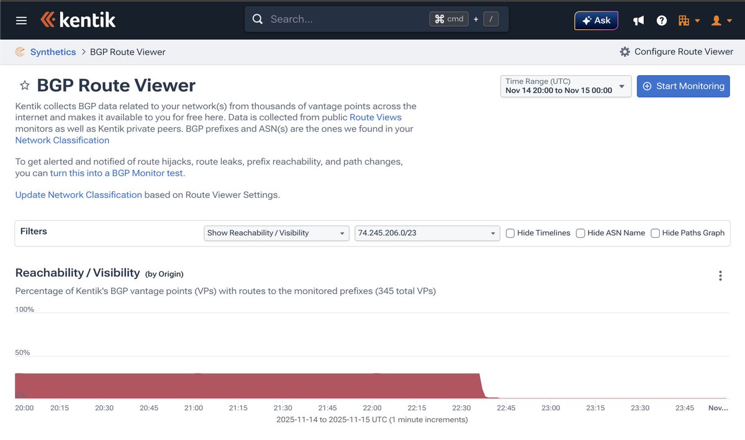Click the cmd keyboard shortcut badge
The image size is (745, 440).
click(449, 19)
